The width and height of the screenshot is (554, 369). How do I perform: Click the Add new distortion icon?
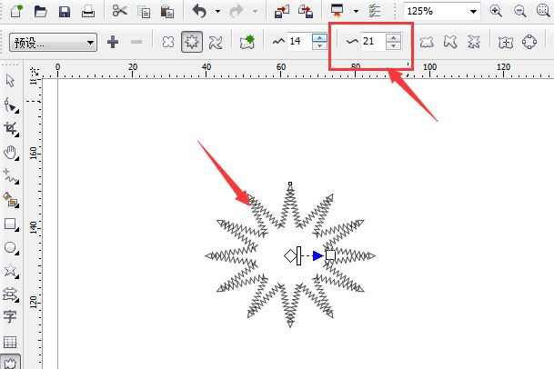click(x=247, y=42)
